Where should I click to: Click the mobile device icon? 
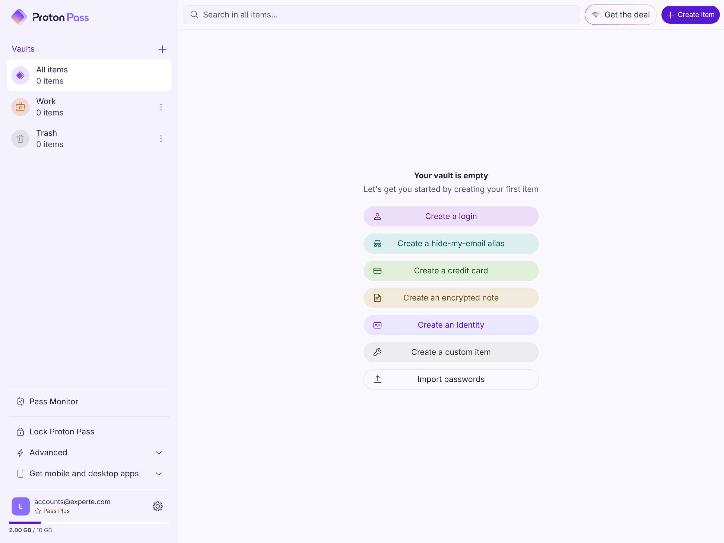[20, 474]
